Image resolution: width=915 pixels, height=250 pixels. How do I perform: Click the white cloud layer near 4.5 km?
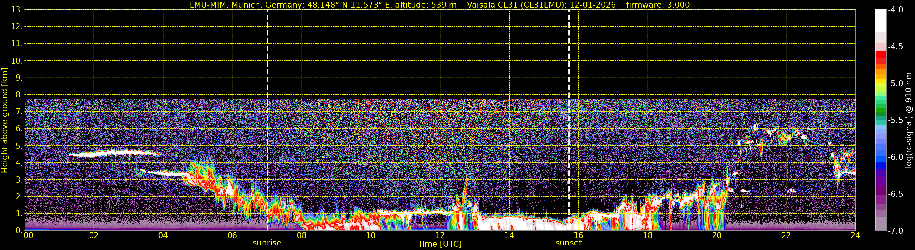click(x=114, y=154)
